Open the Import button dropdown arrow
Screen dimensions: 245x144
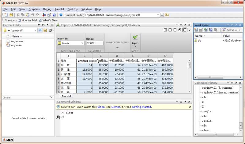coord(135,46)
